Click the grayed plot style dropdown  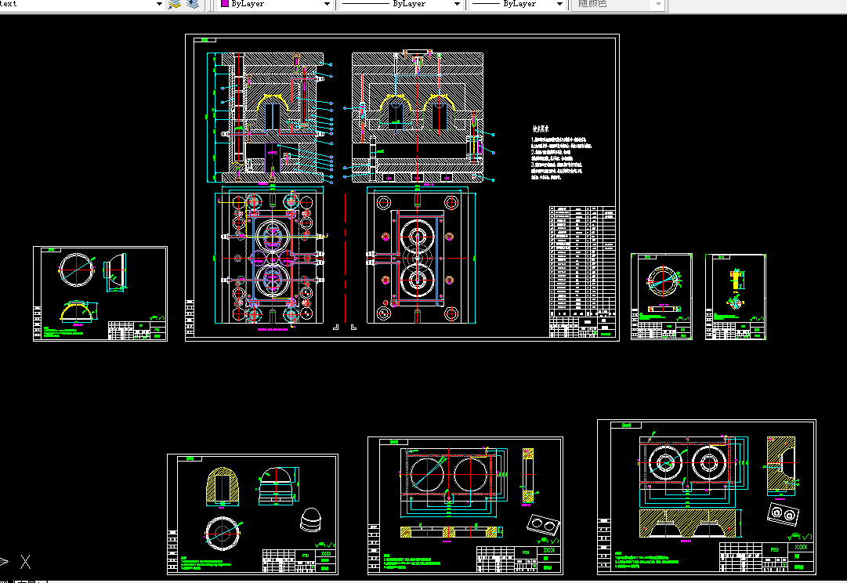(x=619, y=4)
